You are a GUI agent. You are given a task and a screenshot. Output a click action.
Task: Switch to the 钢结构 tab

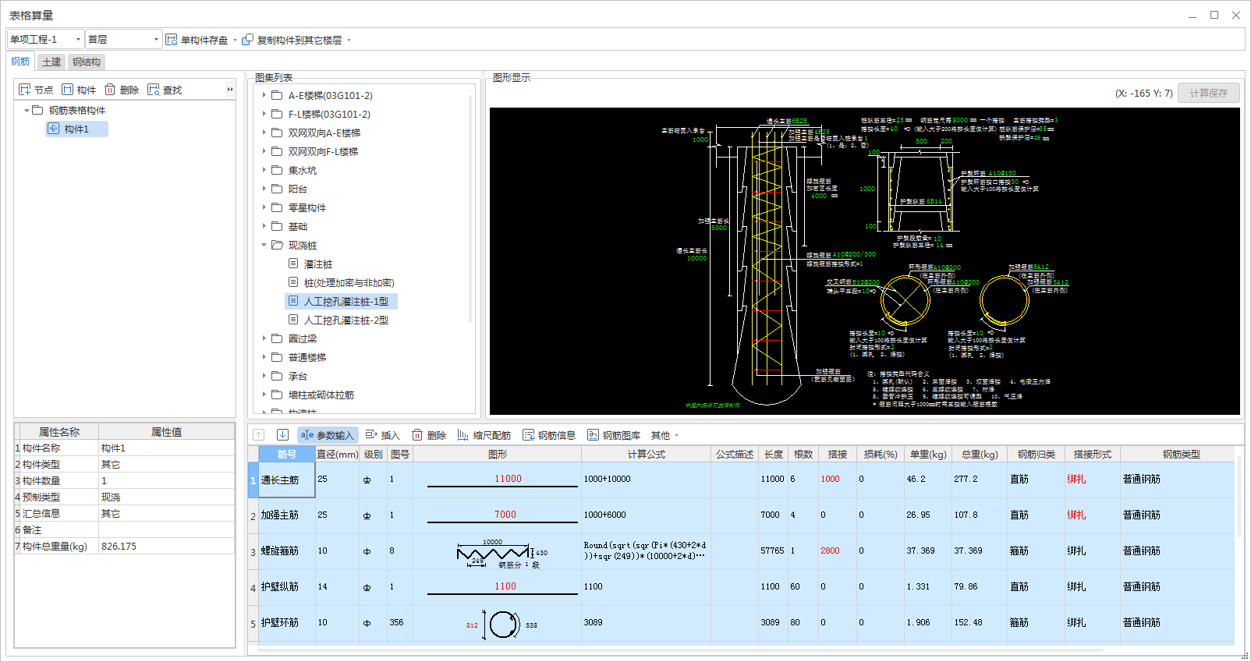click(86, 62)
